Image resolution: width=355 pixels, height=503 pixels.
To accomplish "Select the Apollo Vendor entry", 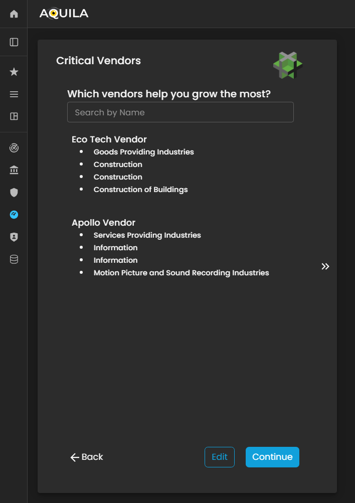I will [x=104, y=223].
